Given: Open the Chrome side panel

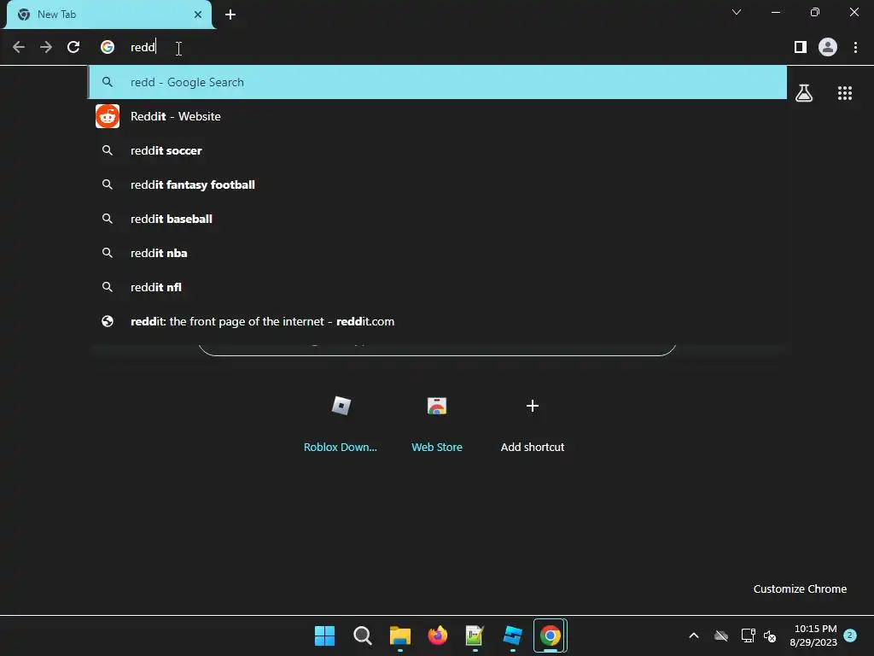Looking at the screenshot, I should (x=801, y=47).
